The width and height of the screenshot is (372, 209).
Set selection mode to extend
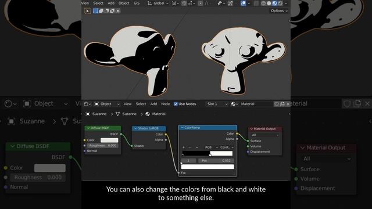[x=101, y=11]
